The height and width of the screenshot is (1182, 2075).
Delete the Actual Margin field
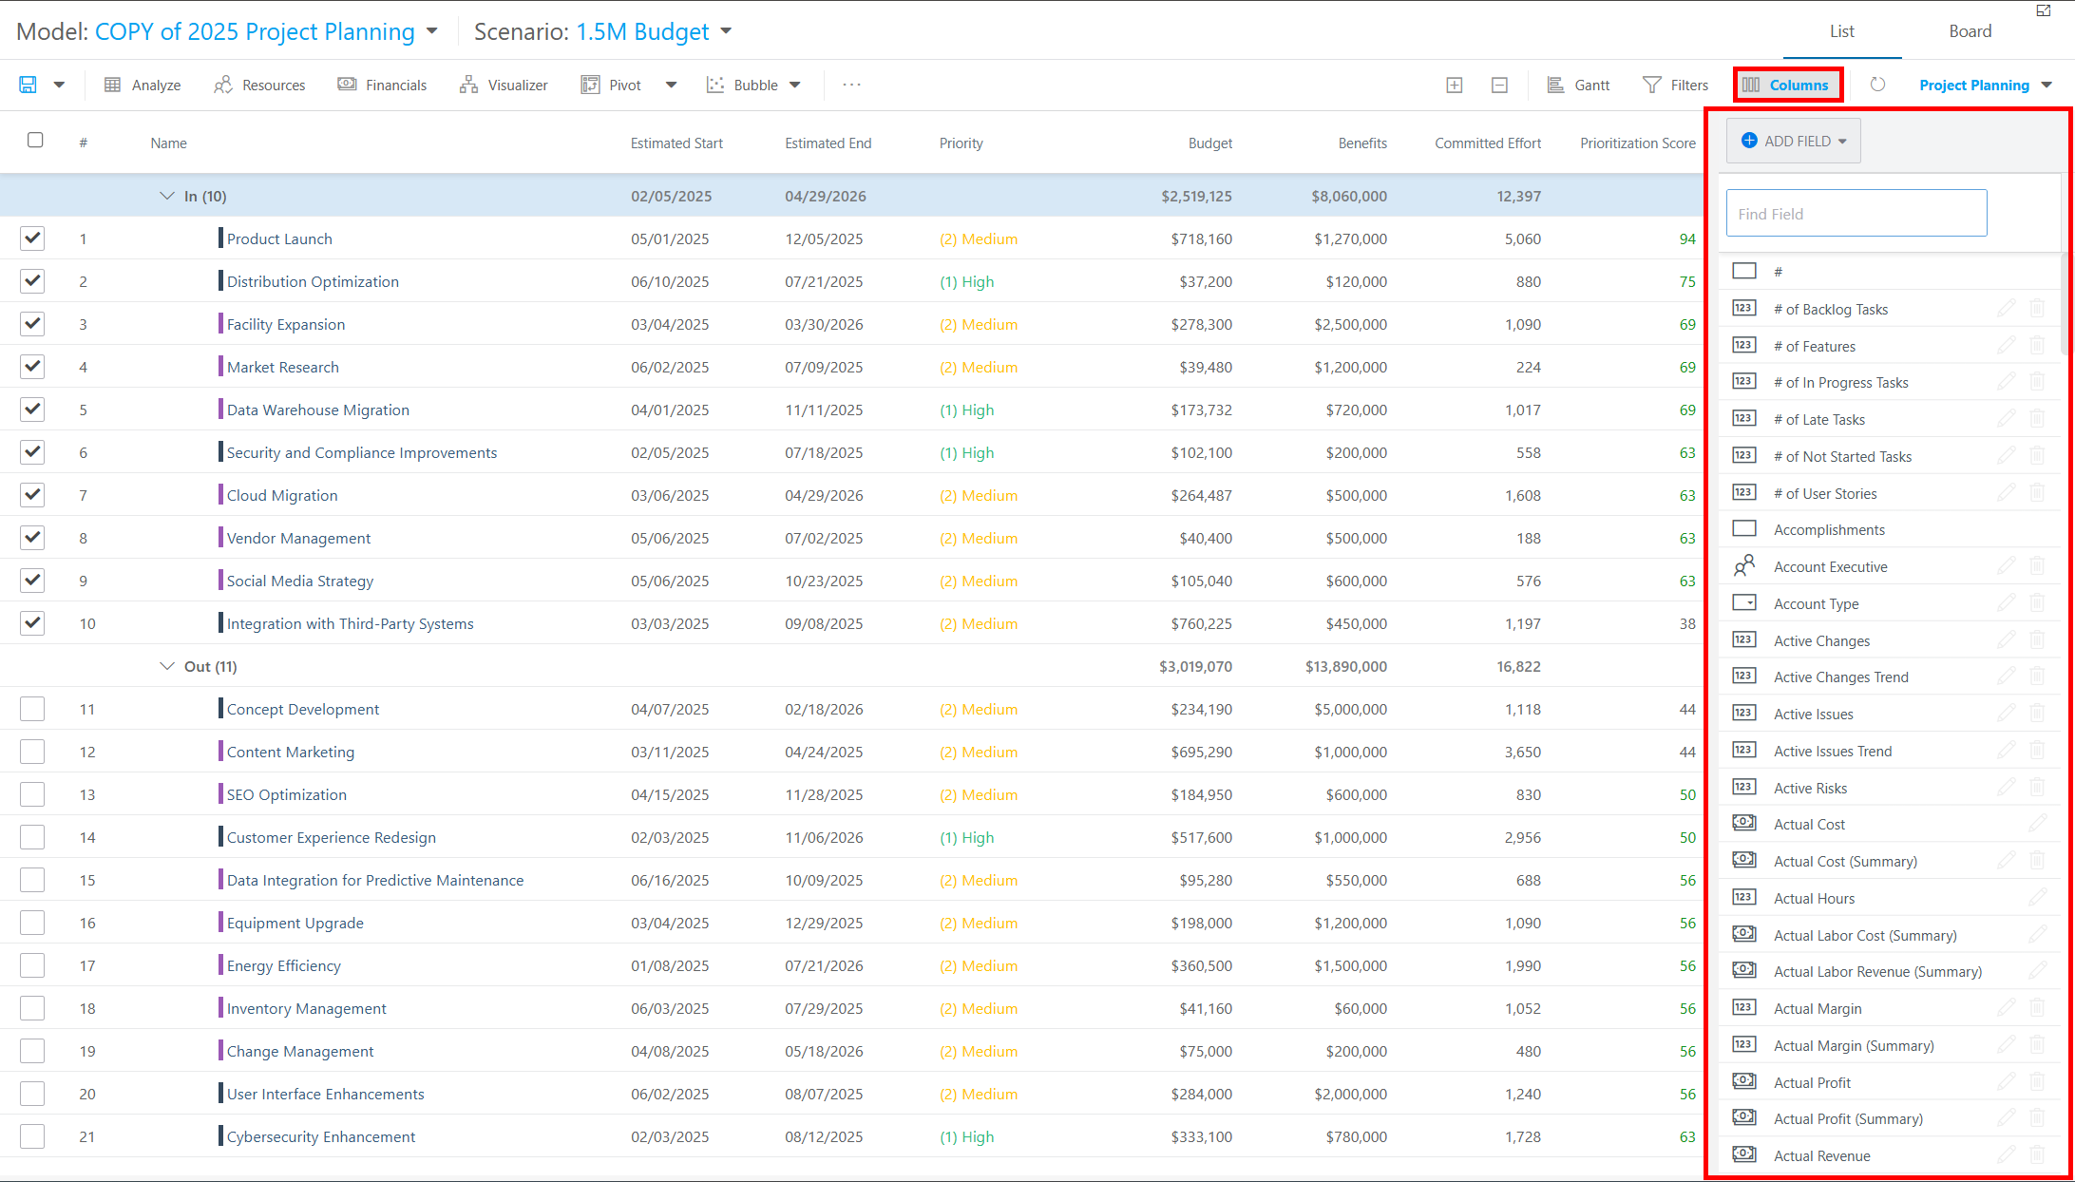[2037, 1007]
